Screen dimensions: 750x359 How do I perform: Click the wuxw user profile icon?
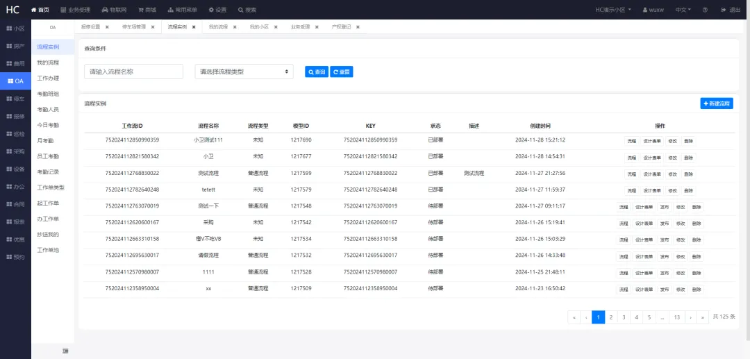click(x=645, y=10)
